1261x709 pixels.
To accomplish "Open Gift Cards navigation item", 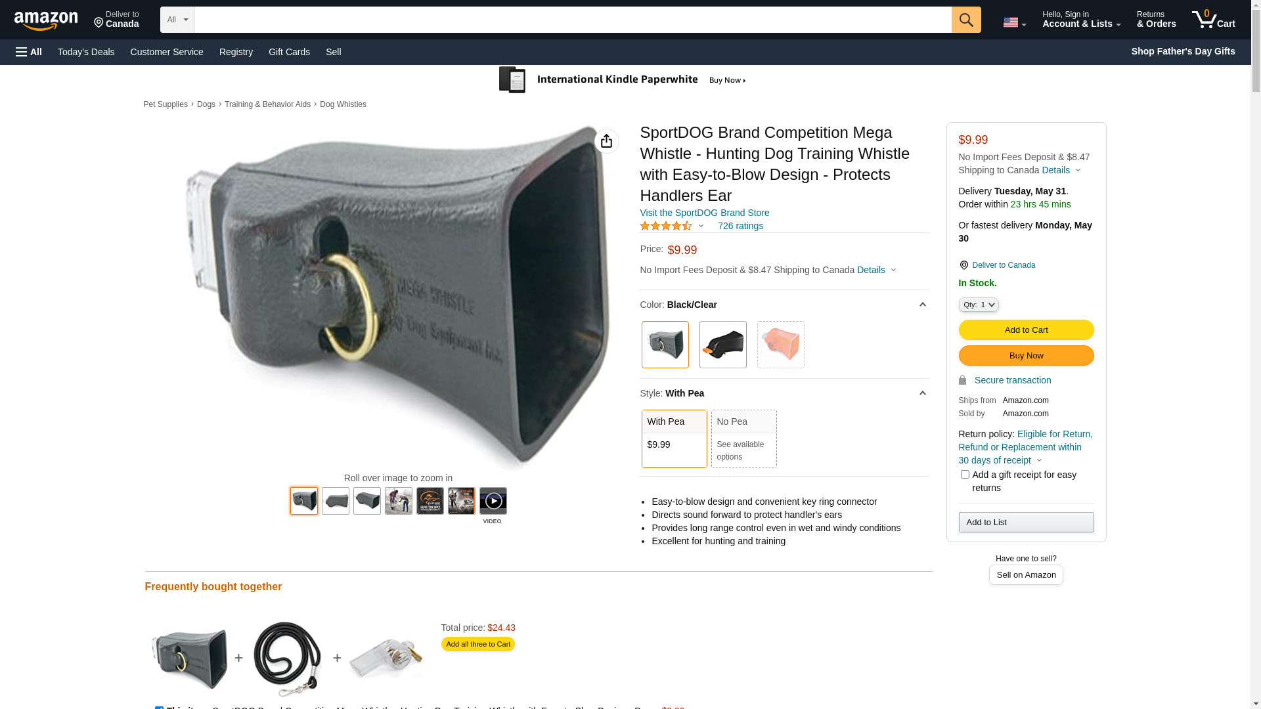I will [289, 52].
